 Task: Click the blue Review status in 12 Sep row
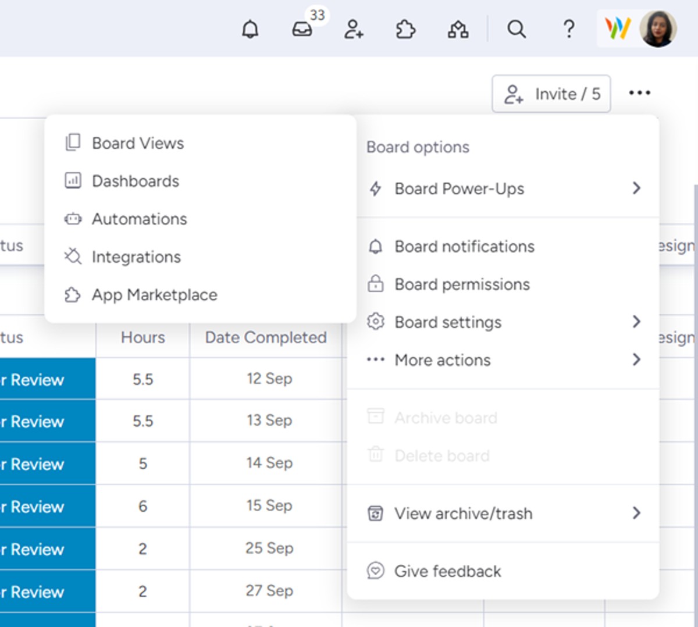tap(48, 379)
